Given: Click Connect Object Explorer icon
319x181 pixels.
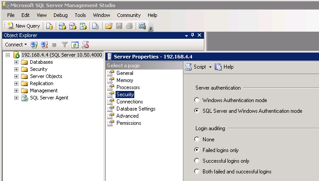Looking at the screenshot, I should point(34,45).
